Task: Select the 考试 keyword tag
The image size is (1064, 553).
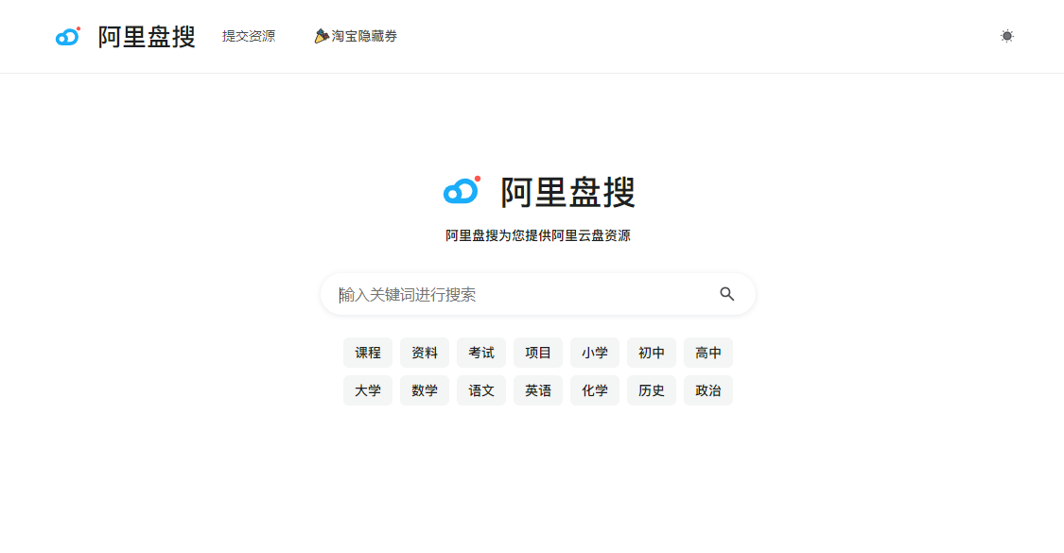Action: pyautogui.click(x=481, y=353)
